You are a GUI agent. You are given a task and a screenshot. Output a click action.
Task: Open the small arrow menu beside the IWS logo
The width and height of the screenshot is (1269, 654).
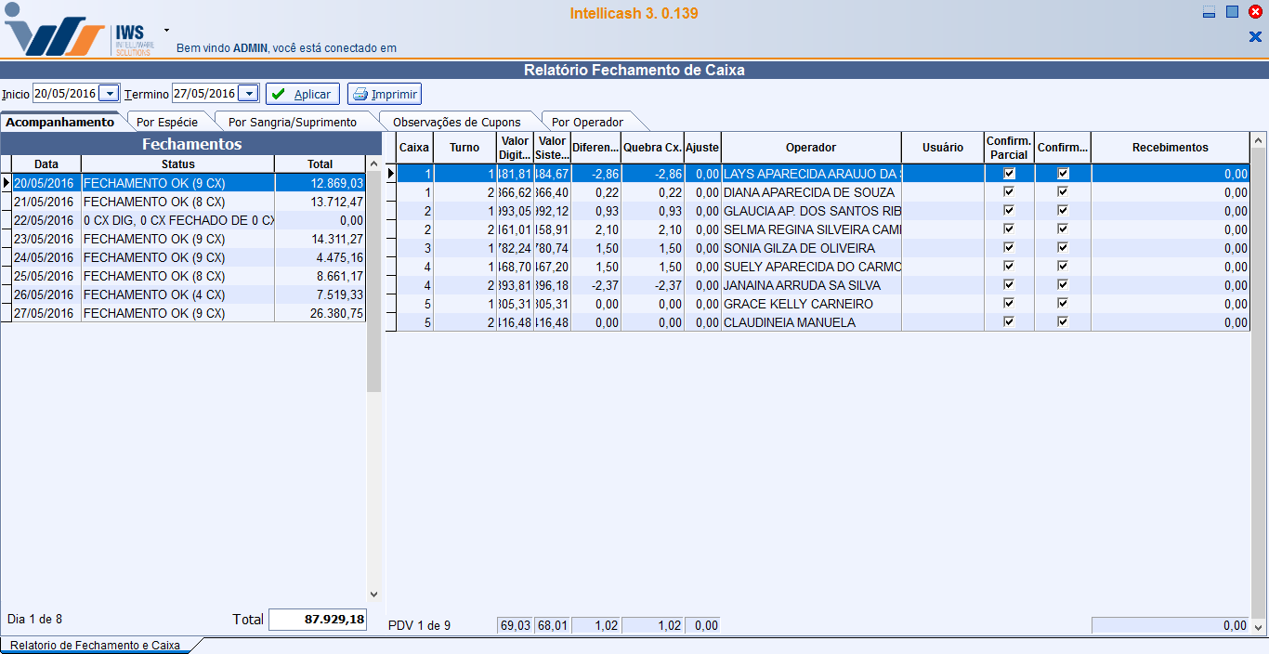166,30
